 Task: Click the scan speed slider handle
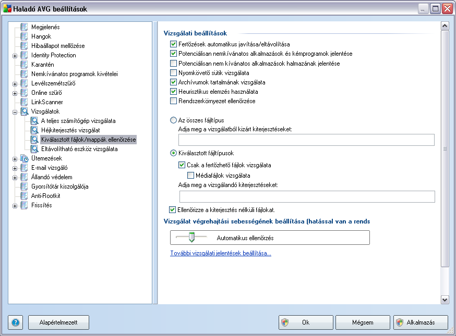coord(191,237)
